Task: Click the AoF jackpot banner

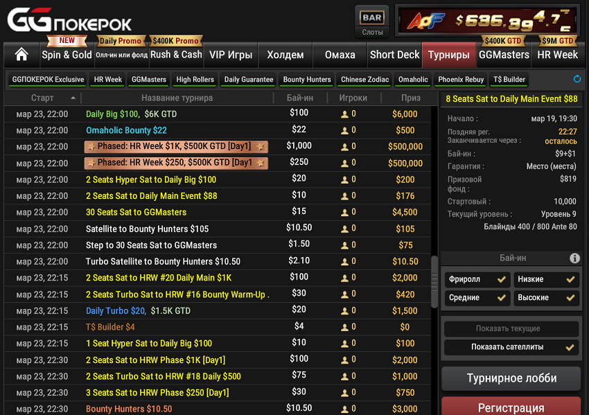Action: tap(487, 20)
